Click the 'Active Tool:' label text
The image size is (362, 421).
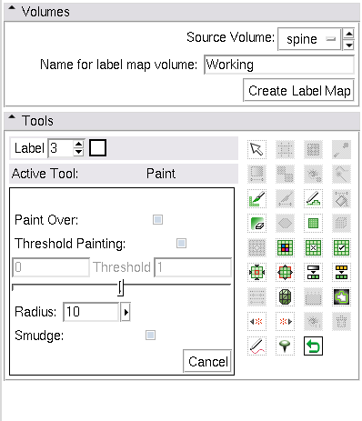point(45,174)
